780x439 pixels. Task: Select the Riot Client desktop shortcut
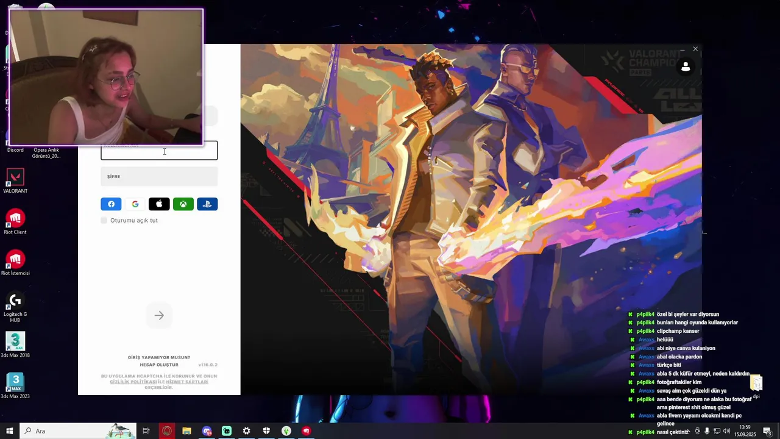tap(15, 222)
